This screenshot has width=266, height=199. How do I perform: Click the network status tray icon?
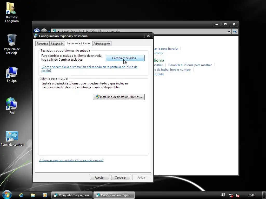click(x=231, y=195)
